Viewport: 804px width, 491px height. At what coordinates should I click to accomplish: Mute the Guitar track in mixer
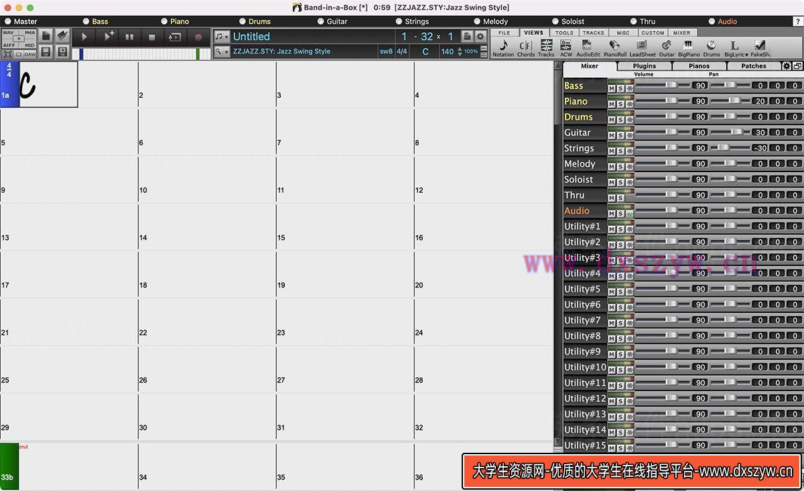click(612, 135)
